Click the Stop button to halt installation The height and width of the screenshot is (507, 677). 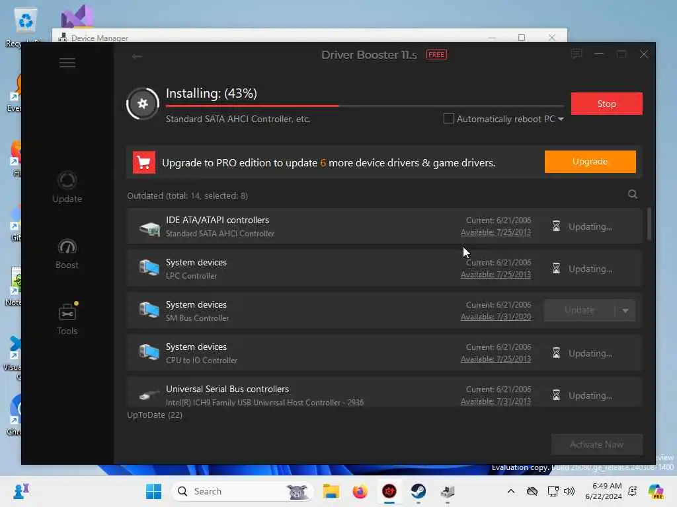tap(606, 104)
